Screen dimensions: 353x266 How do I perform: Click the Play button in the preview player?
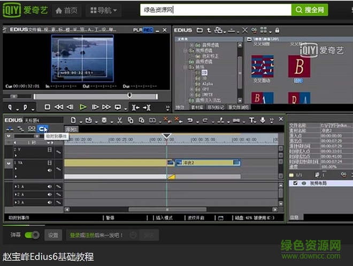point(83,107)
